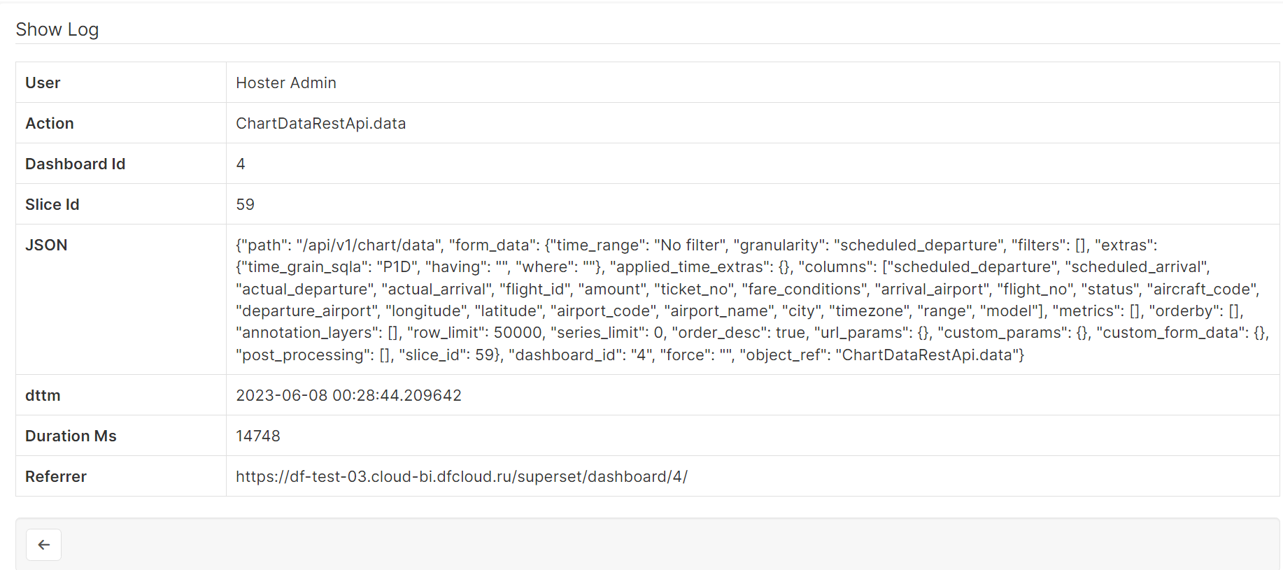The image size is (1283, 570).
Task: Click the Slice Id field label
Action: (52, 204)
